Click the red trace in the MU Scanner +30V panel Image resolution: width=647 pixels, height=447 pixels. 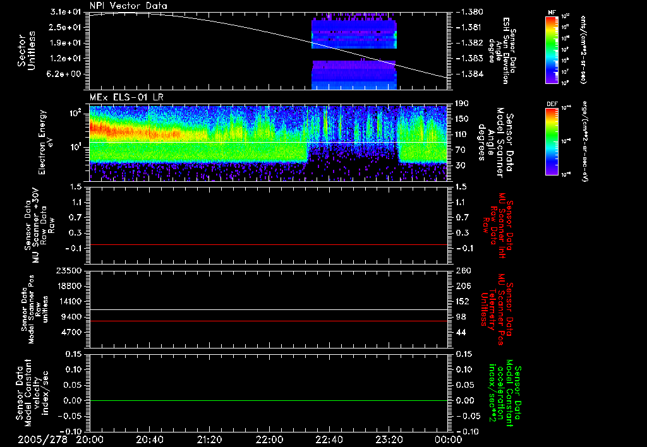(x=268, y=244)
